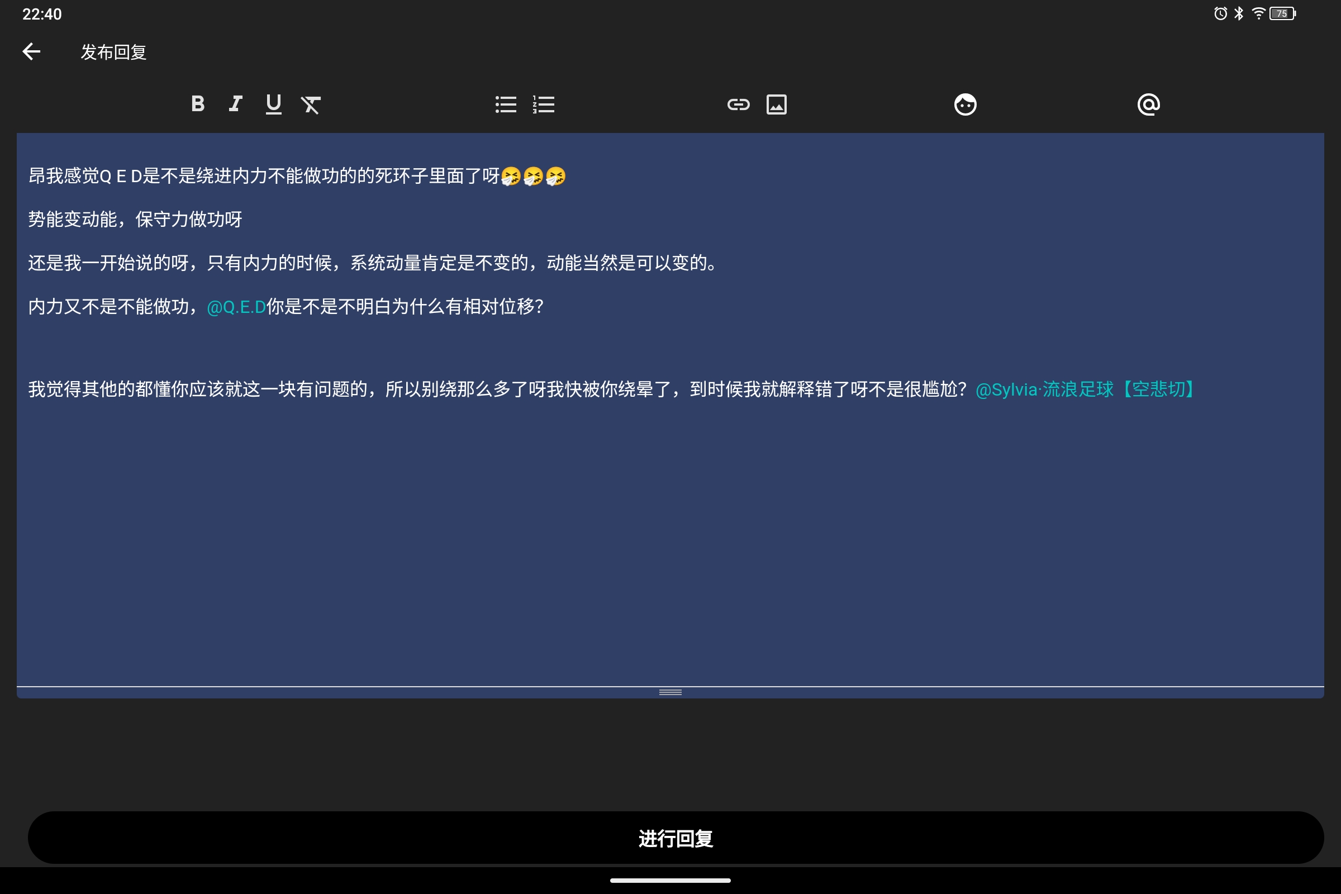Insert a hyperlink

(x=738, y=104)
